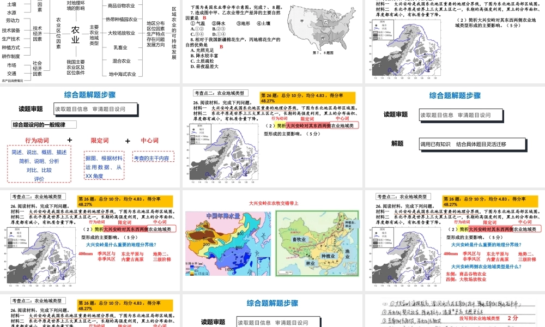545x327 pixels.
Task: Click the 综合题设问的一般规律 box
Action: coord(44,124)
